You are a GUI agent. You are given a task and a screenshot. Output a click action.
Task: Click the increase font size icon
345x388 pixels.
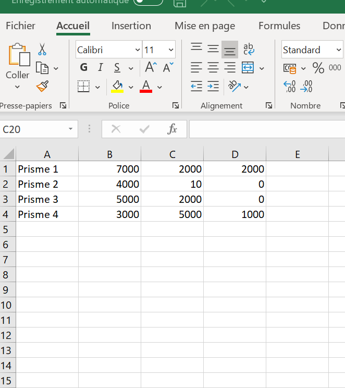pos(151,67)
